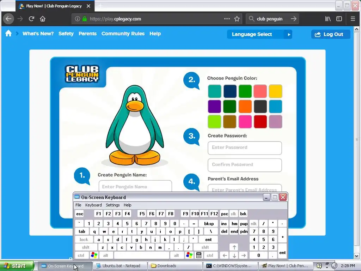The width and height of the screenshot is (361, 271).
Task: Click the page scrollbar down arrow
Action: [357, 256]
